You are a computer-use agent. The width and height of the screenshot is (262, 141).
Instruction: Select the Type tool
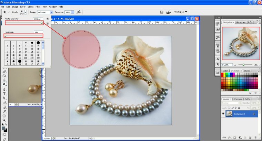(x=4, y=94)
